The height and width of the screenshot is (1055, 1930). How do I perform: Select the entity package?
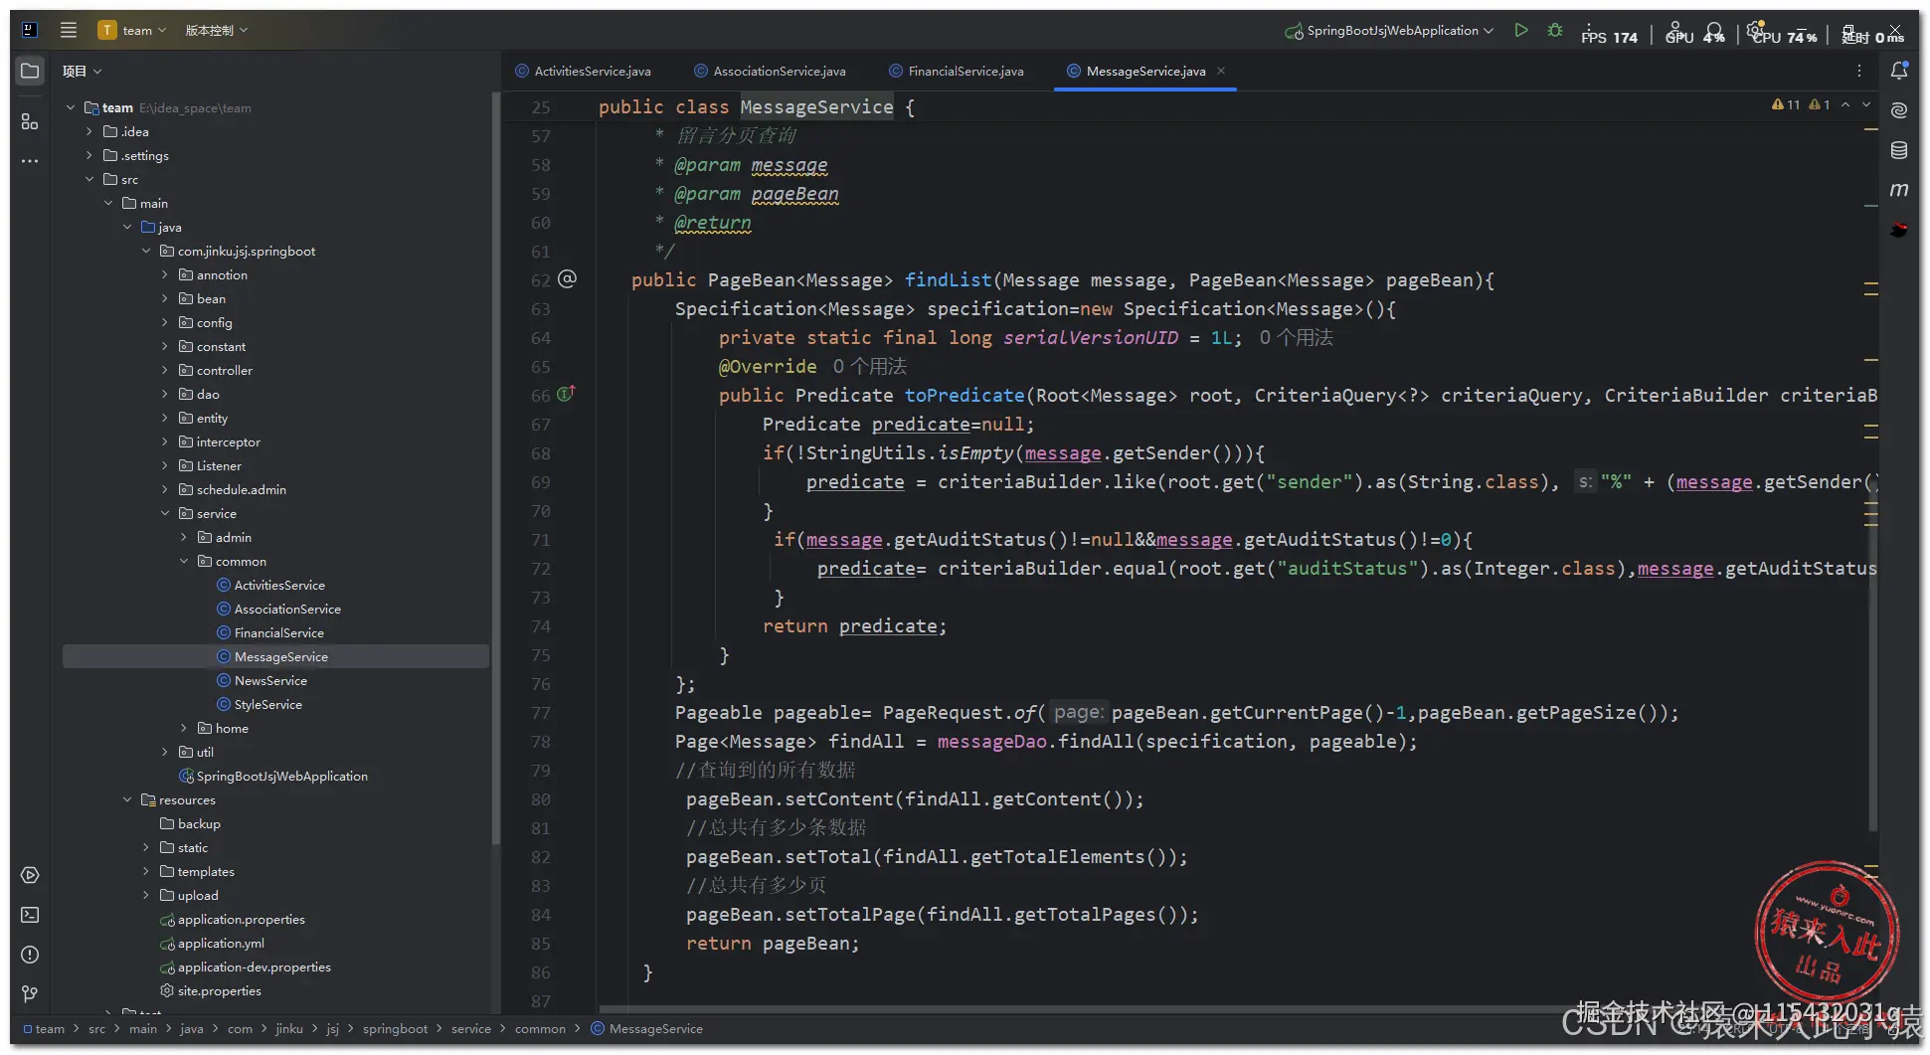point(212,418)
